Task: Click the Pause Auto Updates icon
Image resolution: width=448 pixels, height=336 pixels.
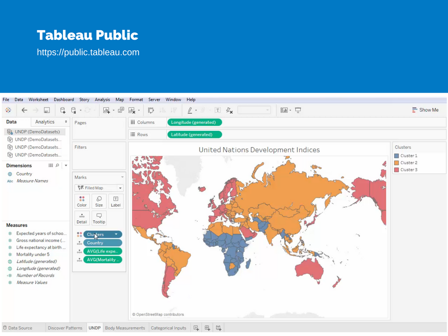Action: (x=73, y=110)
